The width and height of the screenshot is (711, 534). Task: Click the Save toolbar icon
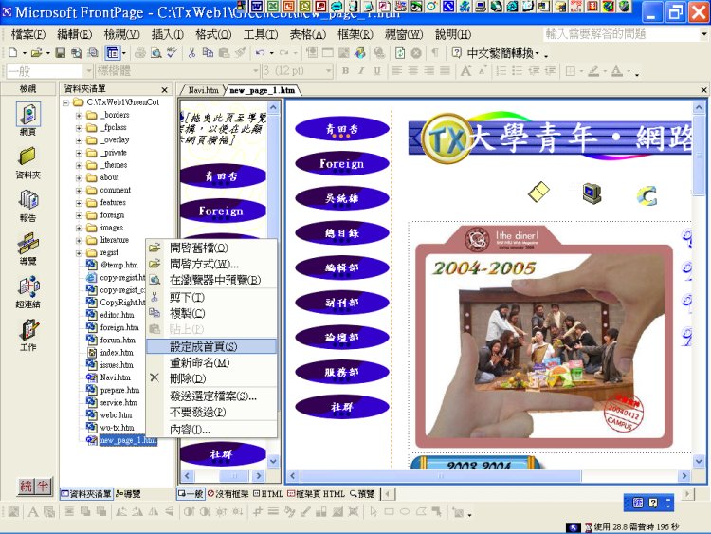pos(61,53)
